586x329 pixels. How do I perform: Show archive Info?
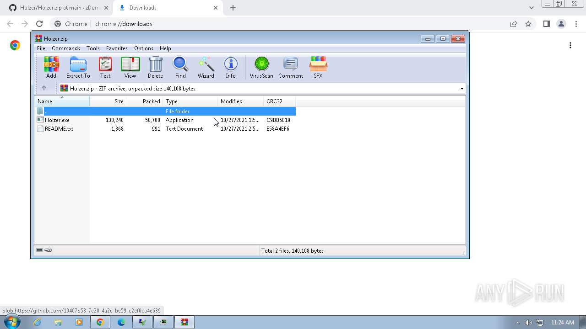[231, 67]
